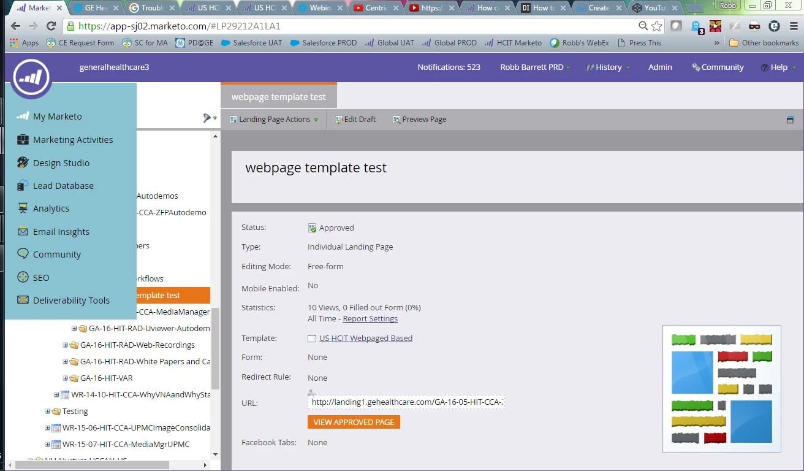
Task: Open Lead Database
Action: [x=63, y=186]
